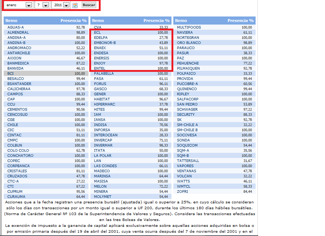Click the COPEC ticker
This screenshot has height=236, width=325.
[x=14, y=161]
